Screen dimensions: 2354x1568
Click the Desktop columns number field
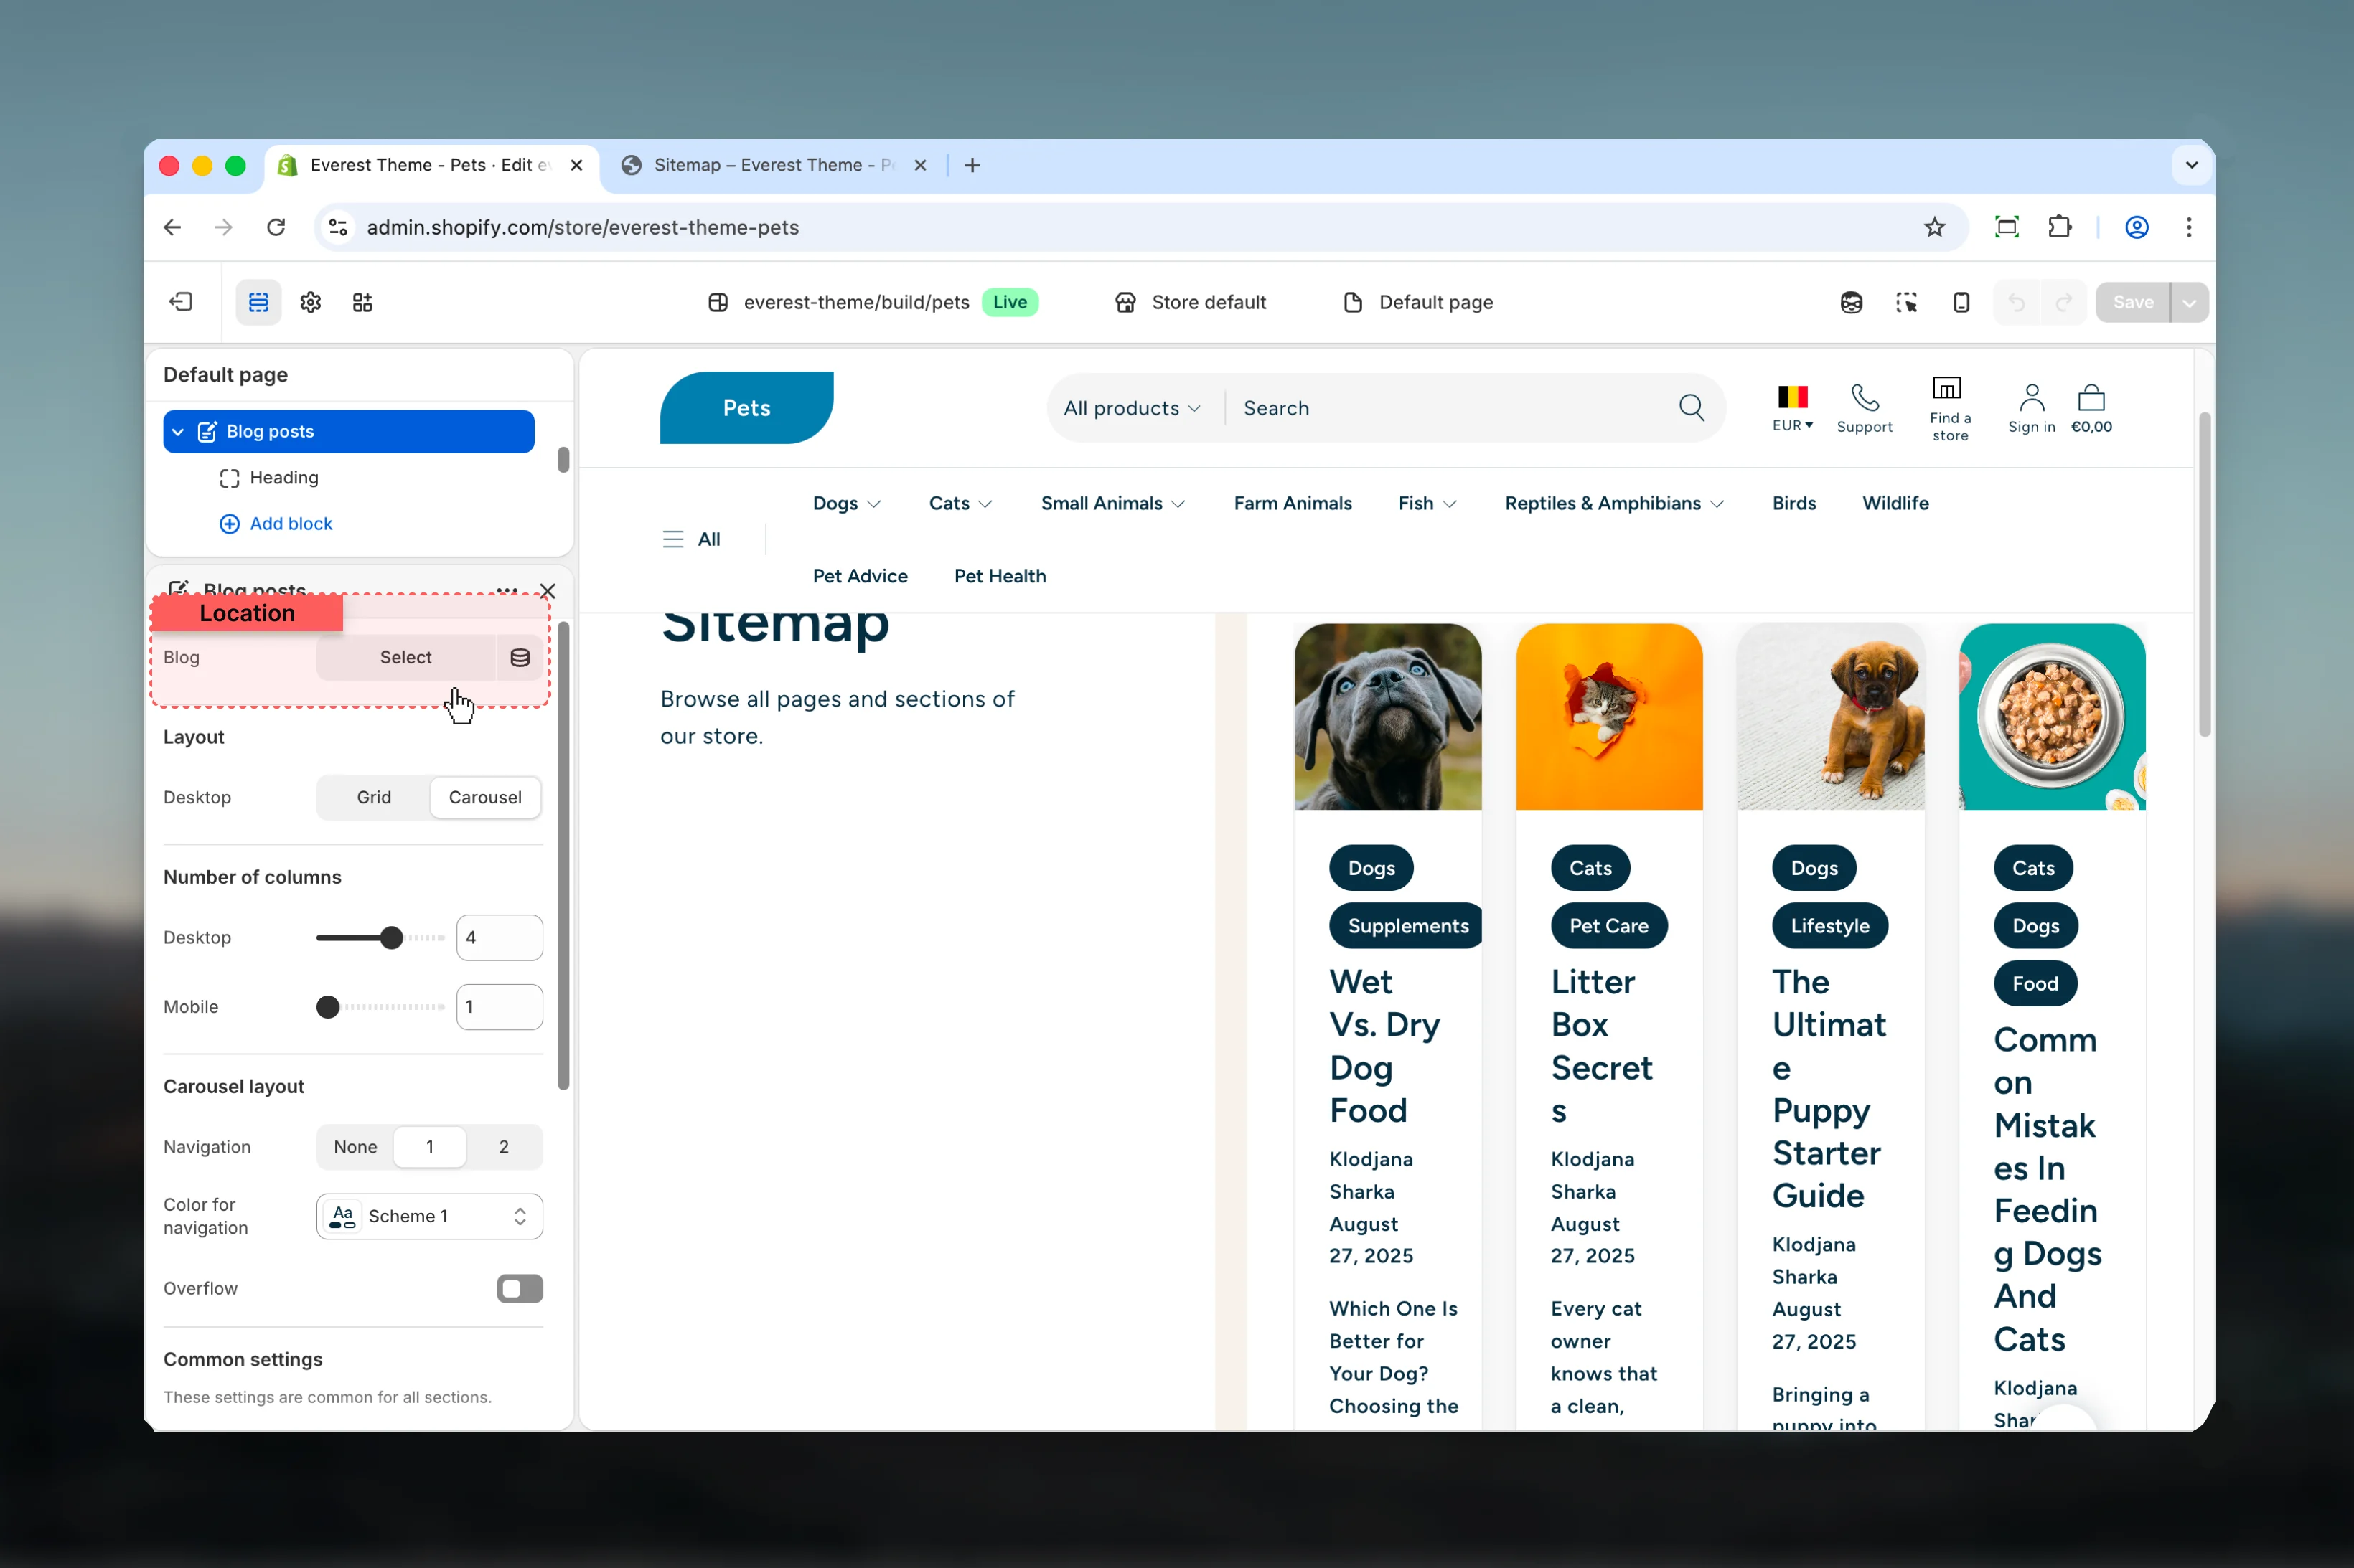click(x=500, y=937)
